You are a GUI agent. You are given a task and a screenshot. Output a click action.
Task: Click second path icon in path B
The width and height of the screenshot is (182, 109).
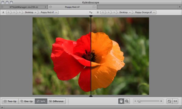point(109,12)
